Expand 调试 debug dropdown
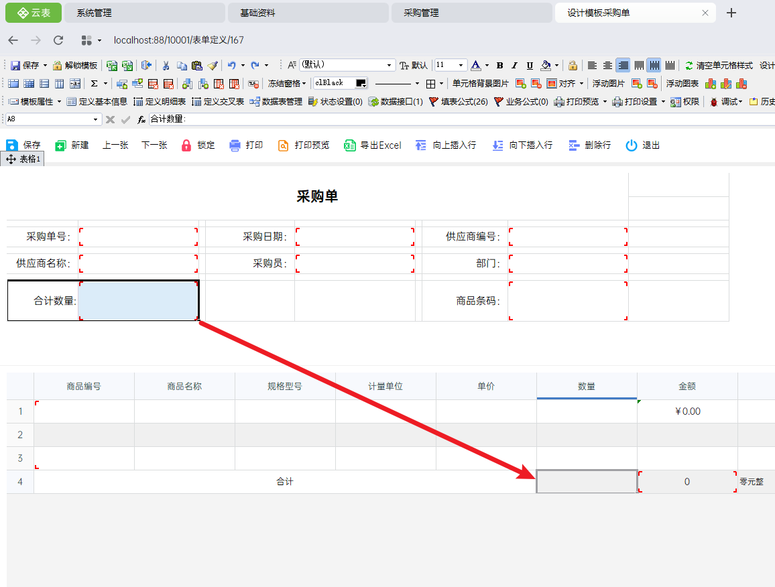 (741, 101)
